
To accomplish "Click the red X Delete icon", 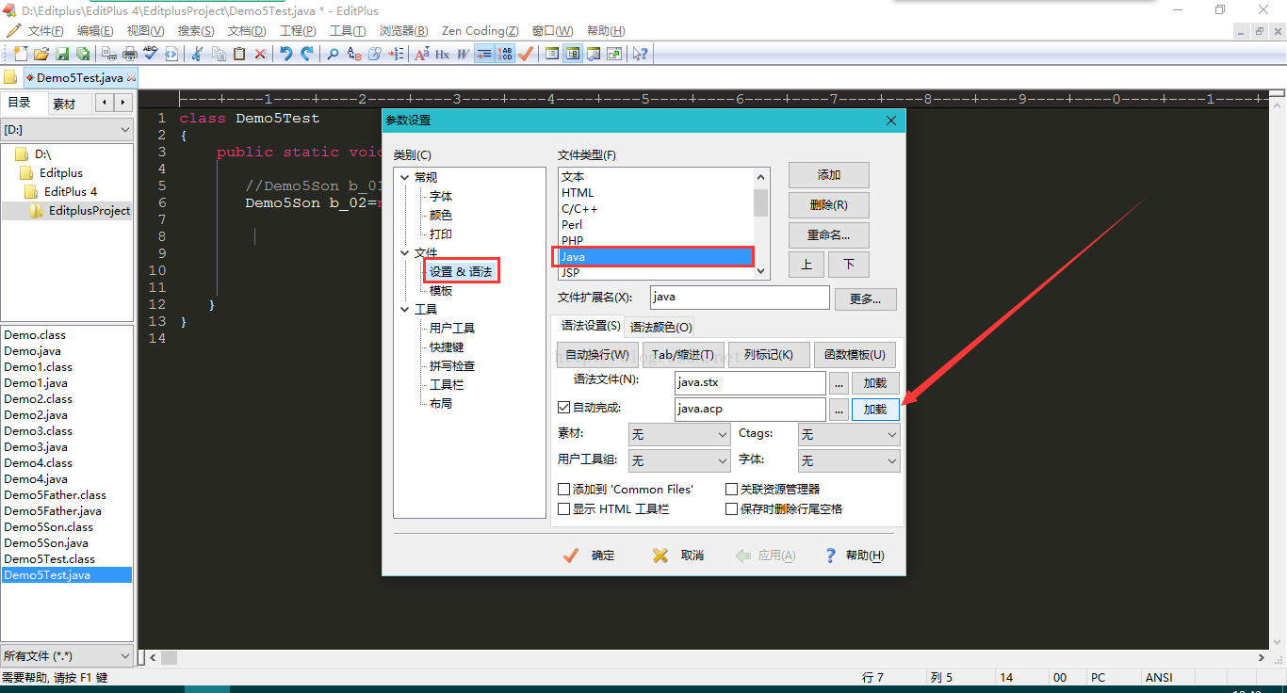I will click(260, 54).
